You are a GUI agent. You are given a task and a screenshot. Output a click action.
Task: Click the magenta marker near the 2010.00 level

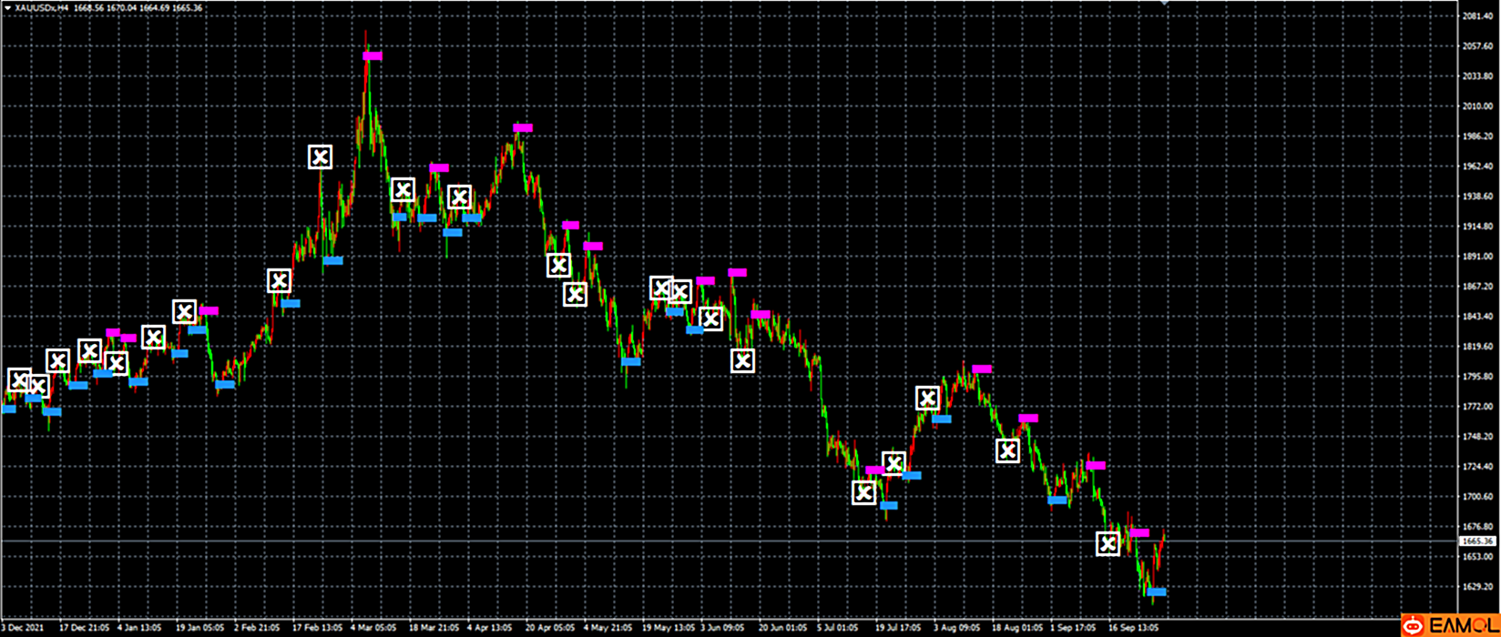click(522, 127)
